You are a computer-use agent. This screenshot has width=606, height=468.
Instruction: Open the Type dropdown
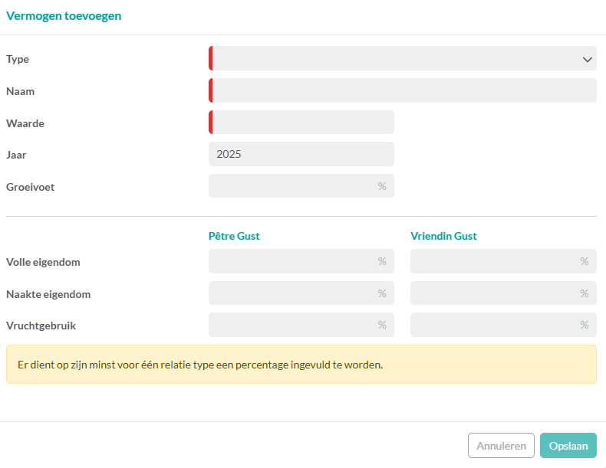coord(403,59)
